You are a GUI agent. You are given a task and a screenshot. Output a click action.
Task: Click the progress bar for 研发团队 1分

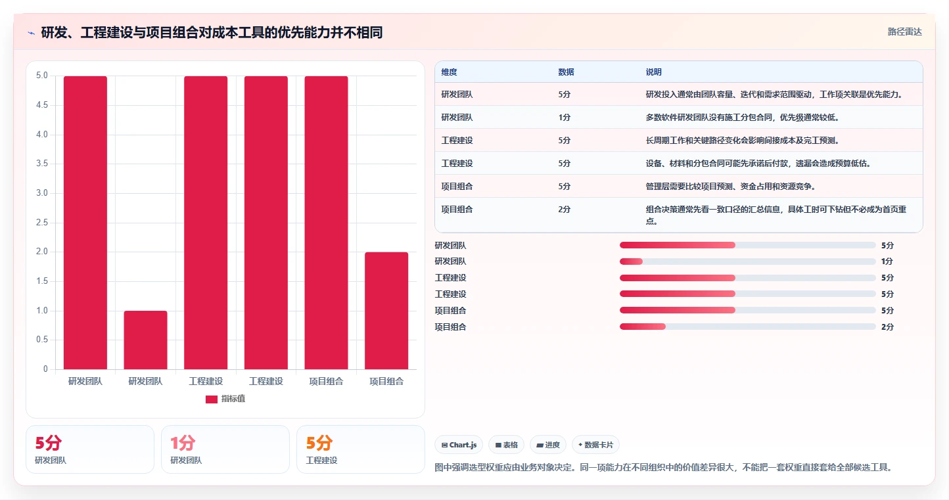(x=748, y=261)
